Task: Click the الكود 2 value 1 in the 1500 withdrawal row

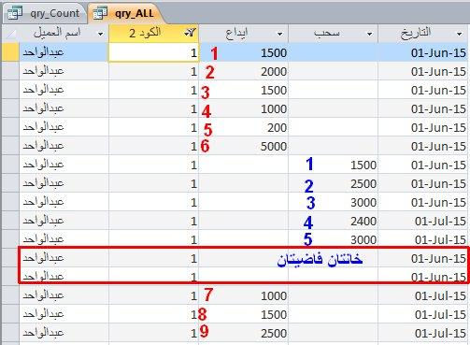Action: (x=193, y=165)
